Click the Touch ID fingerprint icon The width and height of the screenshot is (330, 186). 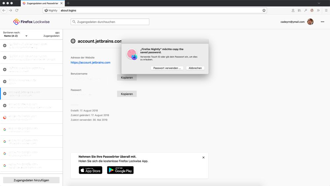point(132,54)
